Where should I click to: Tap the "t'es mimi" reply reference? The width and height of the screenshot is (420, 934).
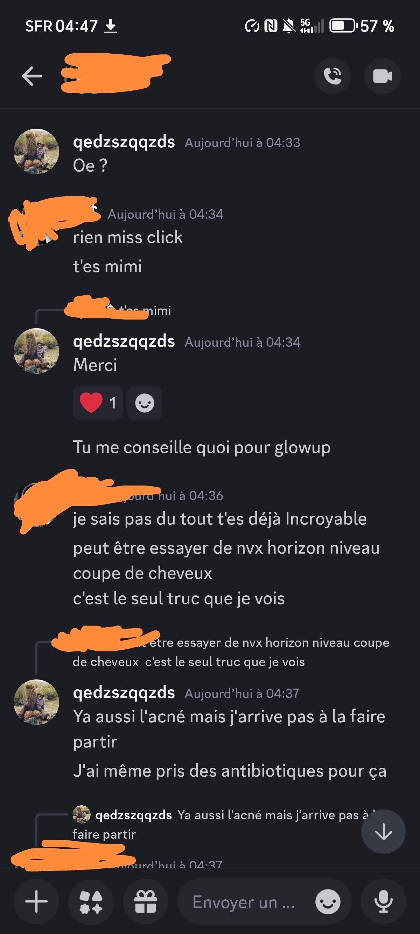click(x=145, y=310)
